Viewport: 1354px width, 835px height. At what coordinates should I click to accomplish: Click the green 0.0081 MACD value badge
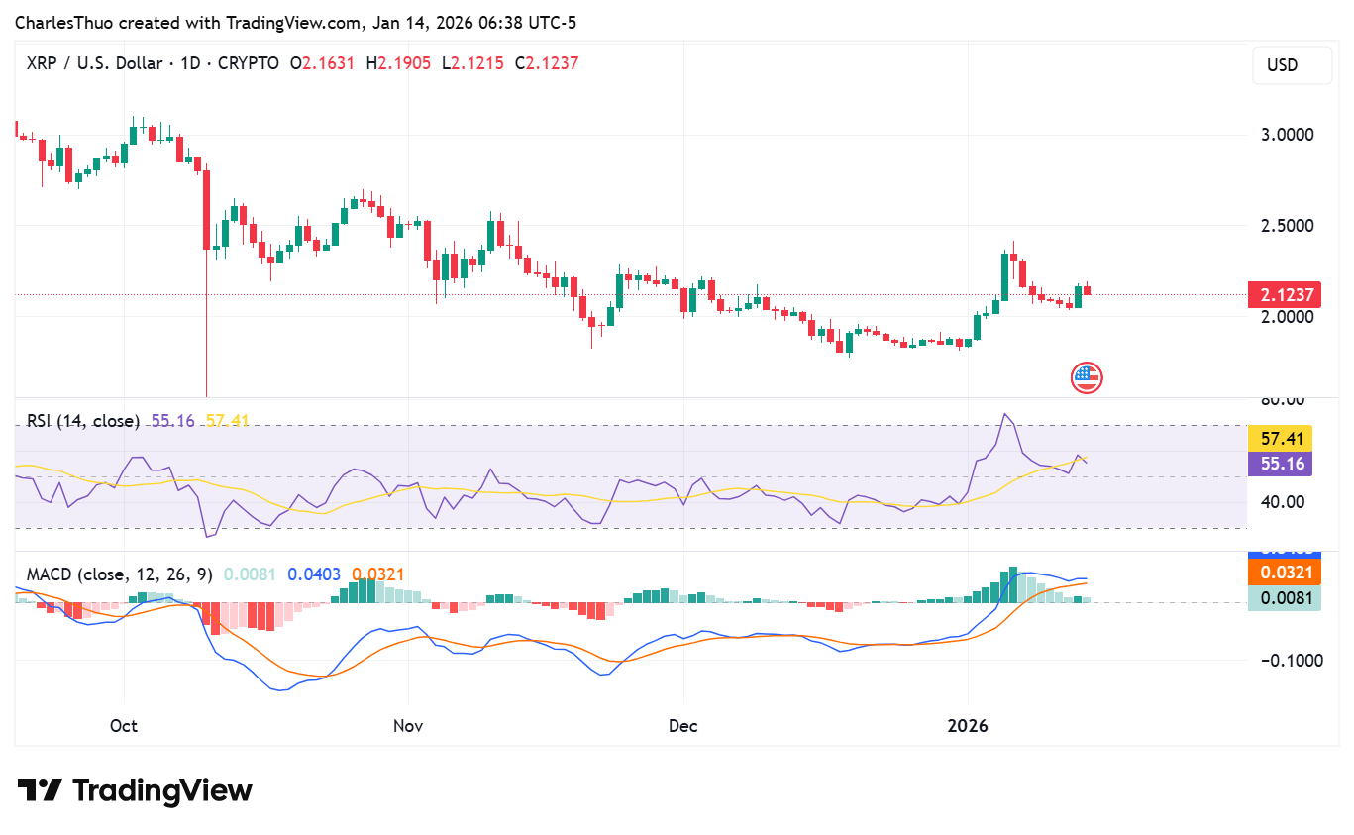coord(1285,597)
